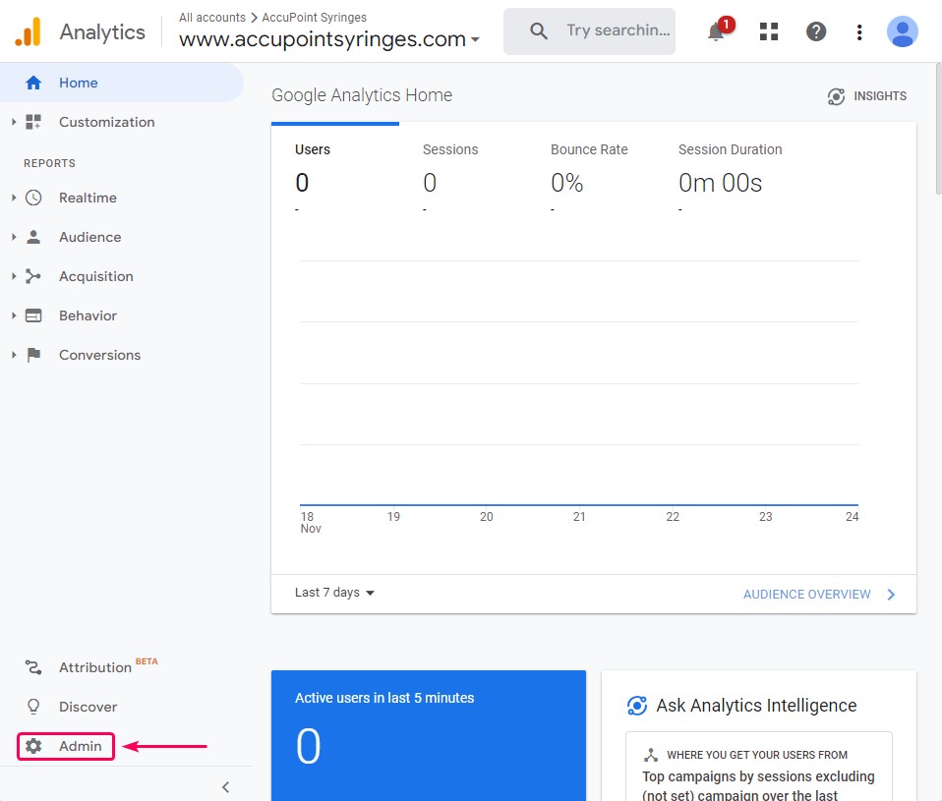Image resolution: width=942 pixels, height=801 pixels.
Task: Click the page vertical scrollbar thumb
Action: [938, 129]
